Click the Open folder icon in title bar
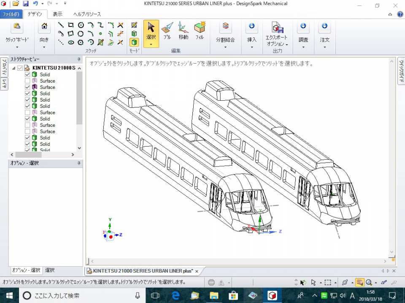The image size is (405, 303). point(16,4)
